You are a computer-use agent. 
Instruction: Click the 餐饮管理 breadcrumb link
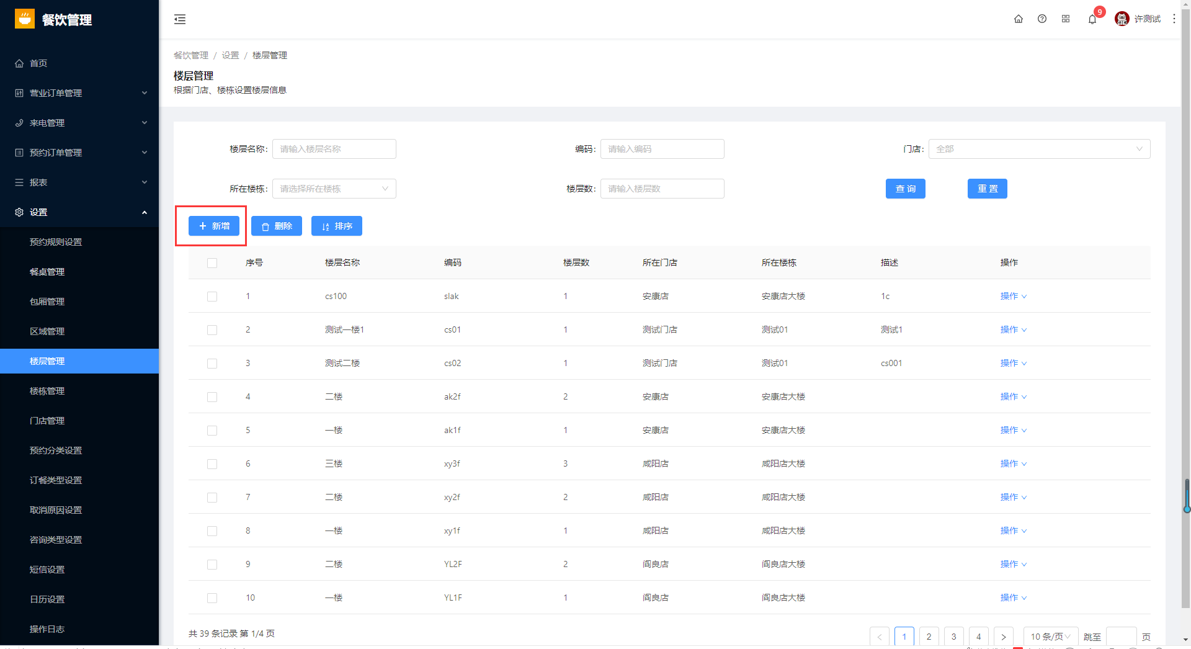[x=191, y=55]
